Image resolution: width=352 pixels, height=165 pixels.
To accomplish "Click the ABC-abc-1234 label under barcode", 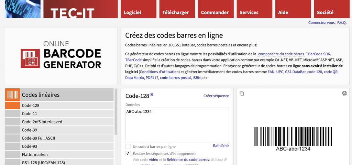I will 293,148.
